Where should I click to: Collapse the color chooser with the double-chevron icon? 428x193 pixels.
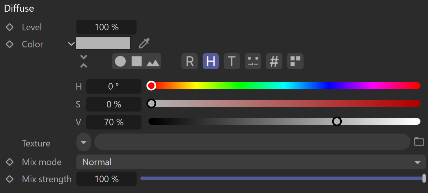coord(84,61)
